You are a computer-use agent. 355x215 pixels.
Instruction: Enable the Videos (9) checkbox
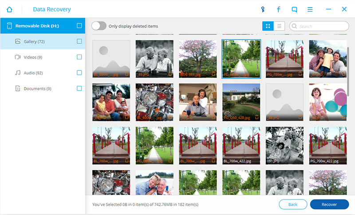pyautogui.click(x=79, y=57)
